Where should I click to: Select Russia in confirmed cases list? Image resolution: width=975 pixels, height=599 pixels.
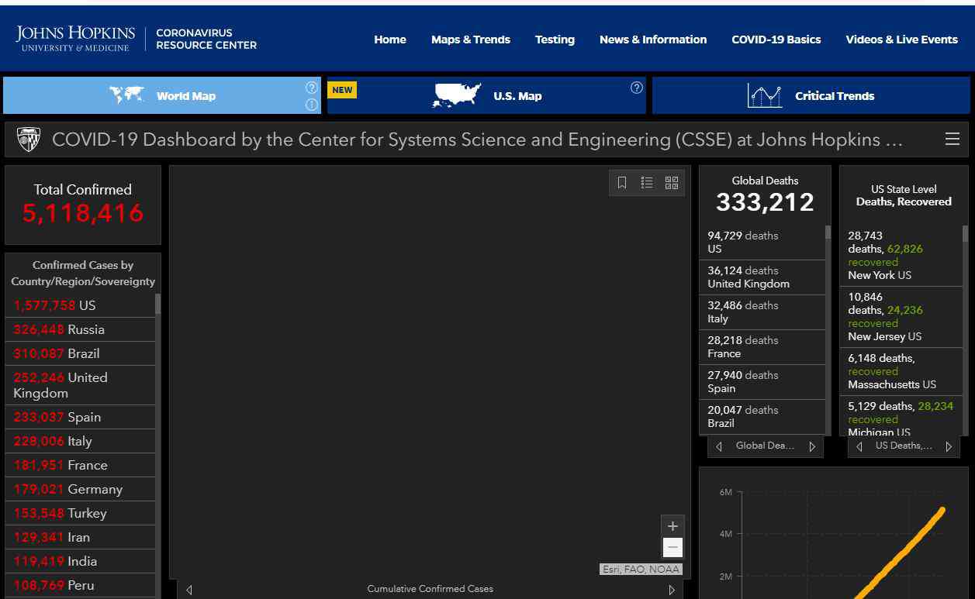click(81, 329)
